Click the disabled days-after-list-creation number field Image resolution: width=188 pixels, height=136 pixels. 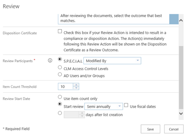71,115
